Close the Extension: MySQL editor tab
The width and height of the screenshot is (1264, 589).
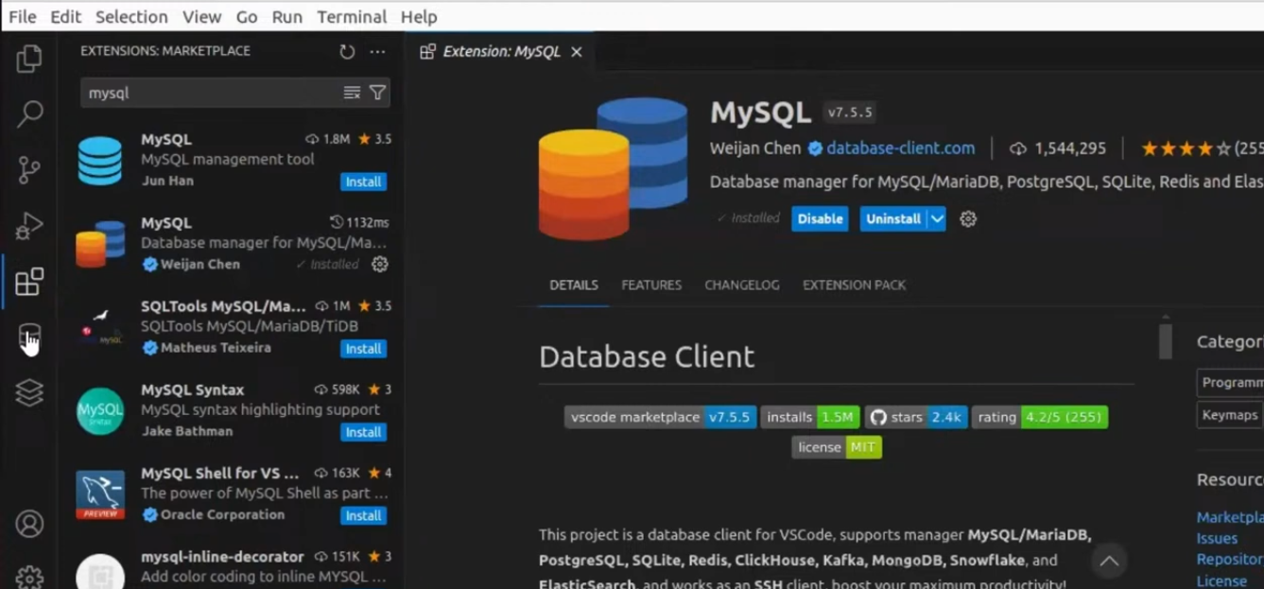coord(577,52)
